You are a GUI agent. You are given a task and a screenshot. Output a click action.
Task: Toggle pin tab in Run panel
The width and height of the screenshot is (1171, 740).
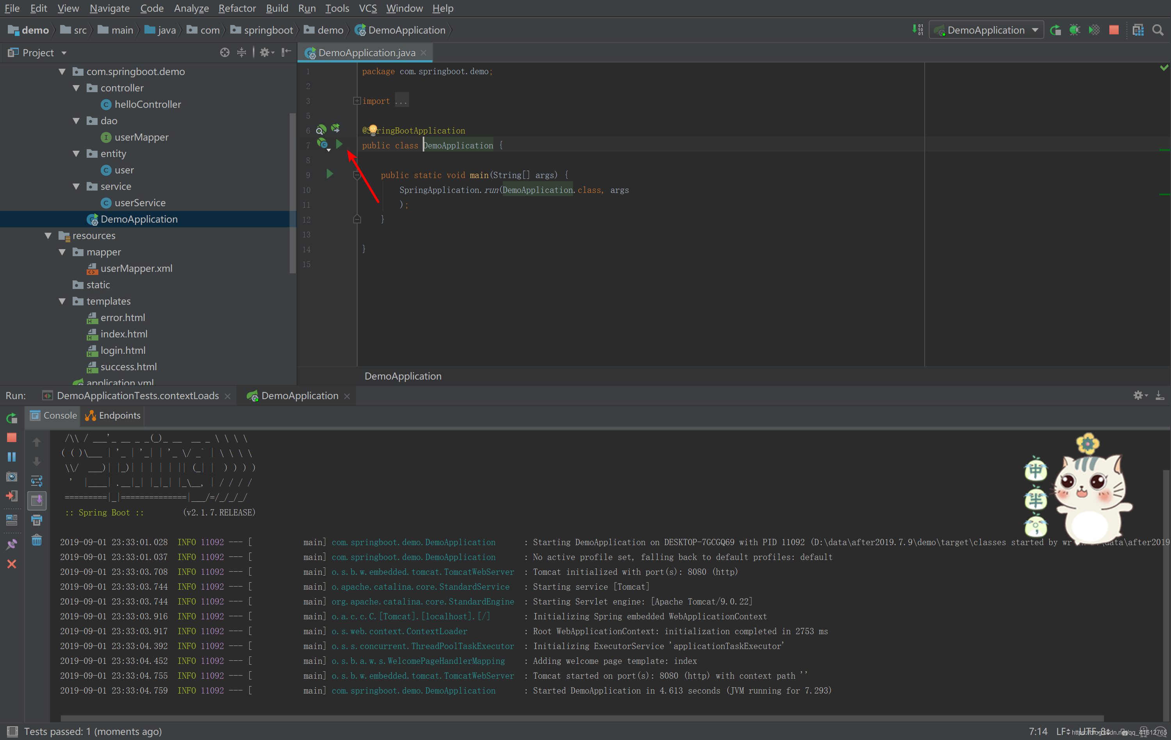pos(12,544)
